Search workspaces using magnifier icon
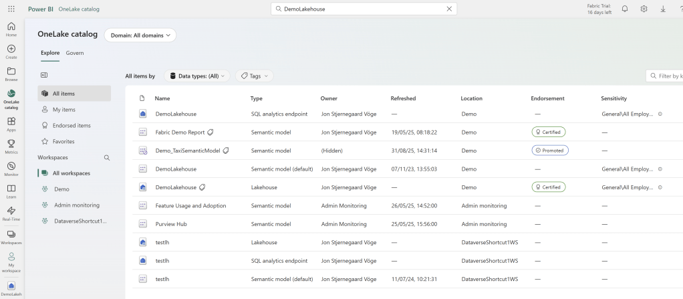The height and width of the screenshot is (299, 683). click(x=106, y=158)
